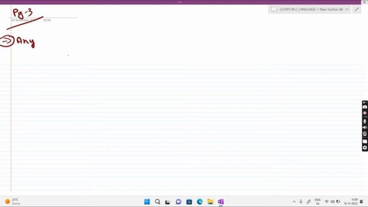
Task: Take a screenshot with recorder camera icon
Action: coord(365,107)
